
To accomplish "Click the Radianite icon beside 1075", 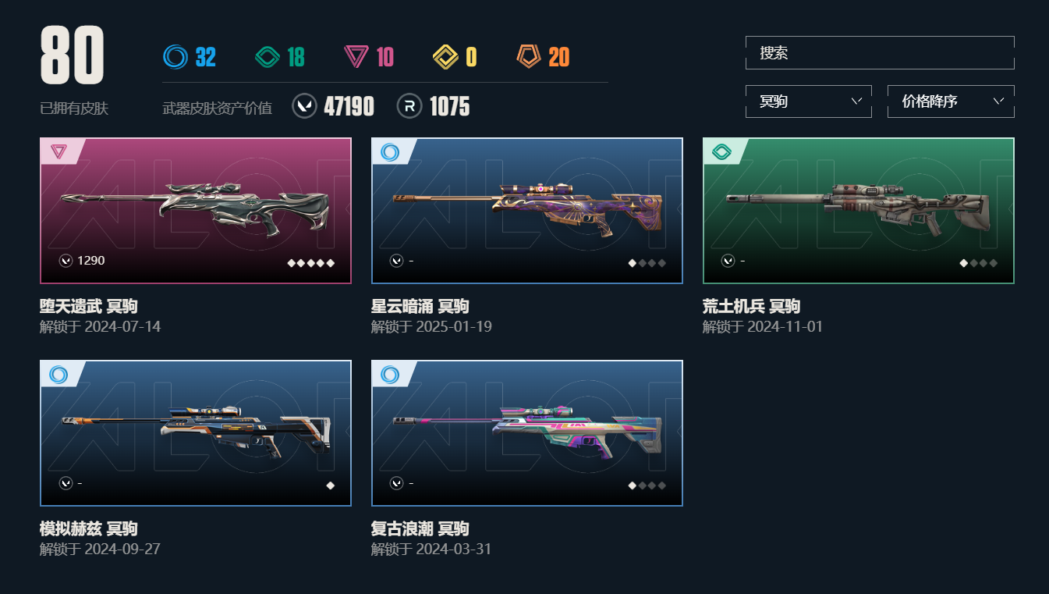I will point(409,106).
